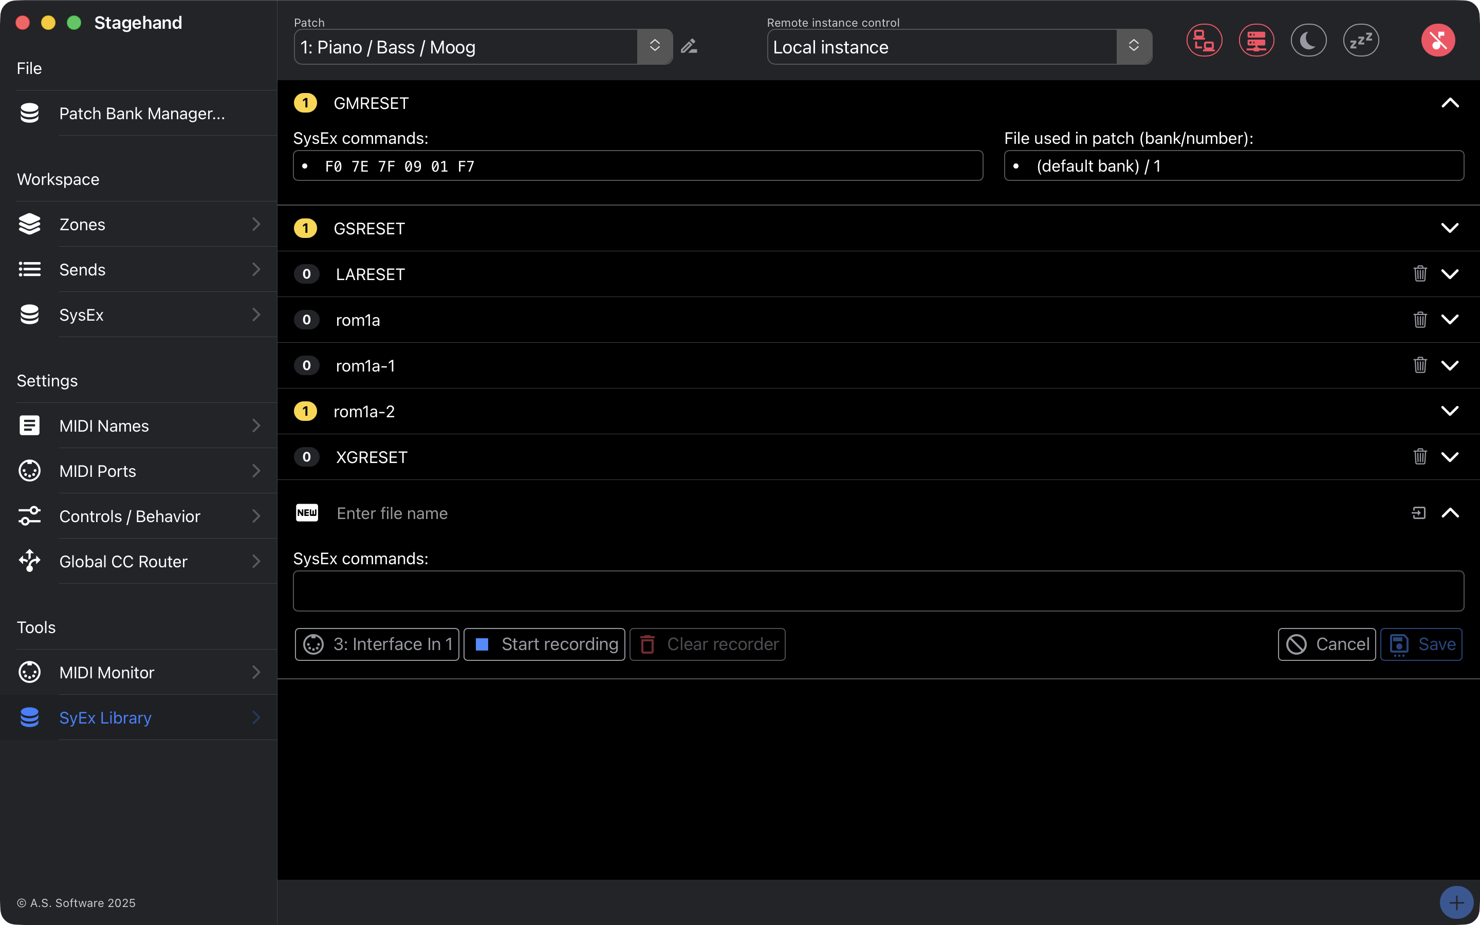Open the Remote instance control dropdown
The image size is (1480, 925).
point(959,46)
